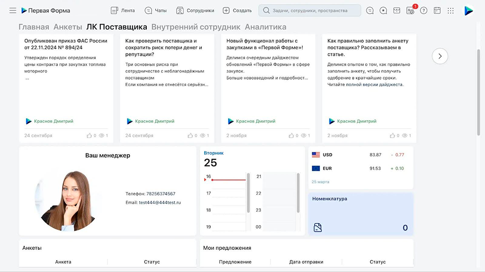Like the ФАС России news card
Viewport: 485px width, 272px height.
point(90,135)
